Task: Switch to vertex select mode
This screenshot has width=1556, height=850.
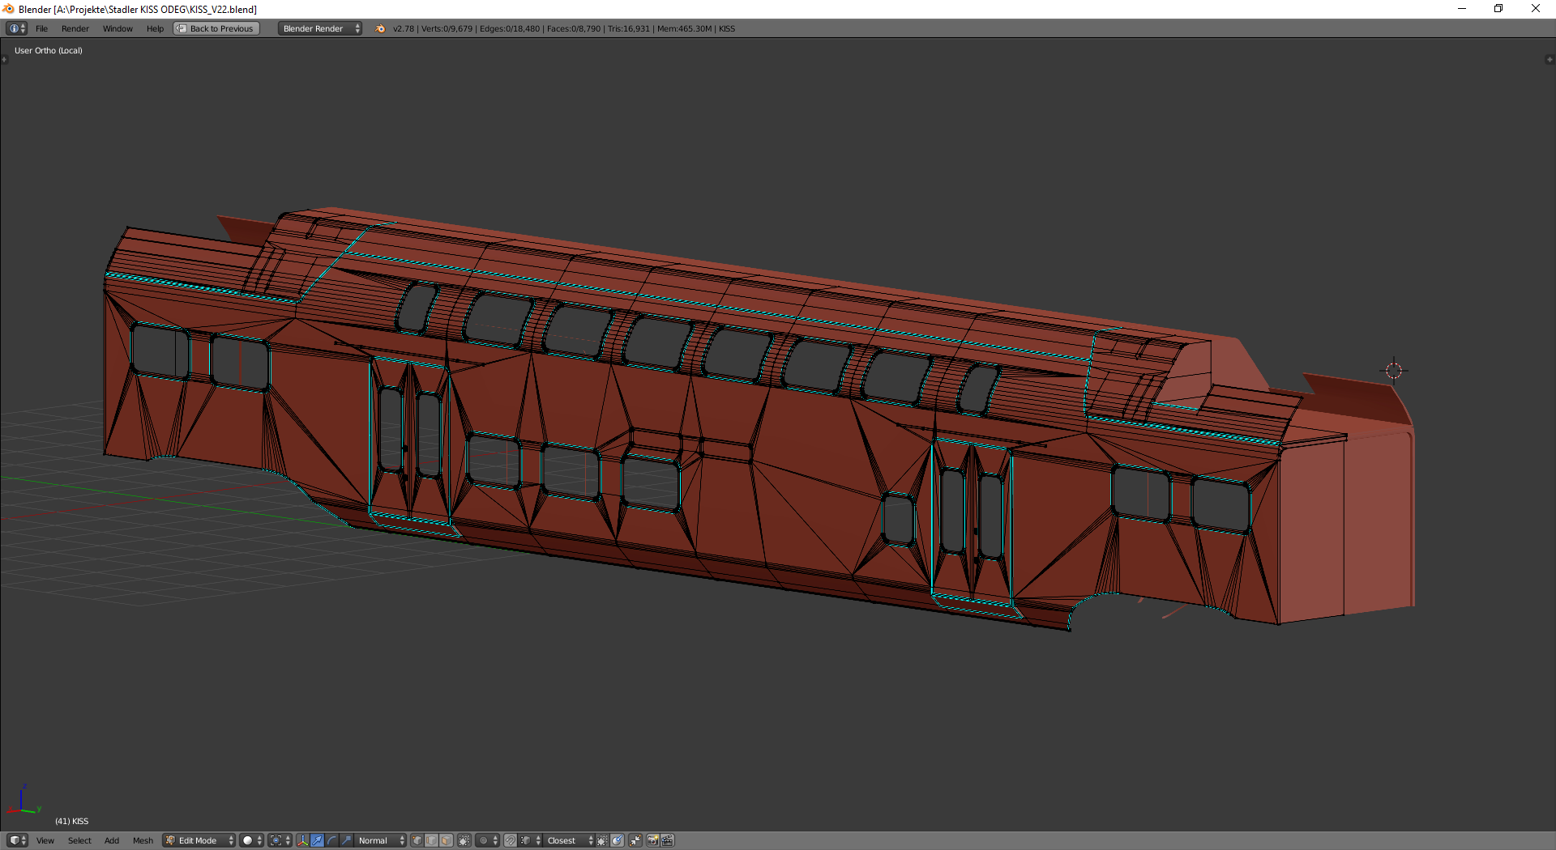Action: pos(417,840)
